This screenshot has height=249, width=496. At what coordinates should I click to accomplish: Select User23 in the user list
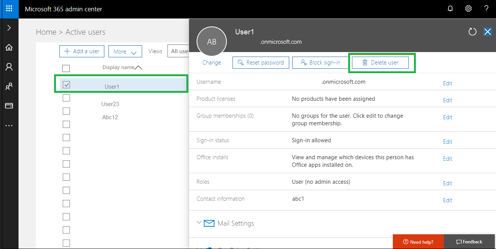(x=110, y=104)
